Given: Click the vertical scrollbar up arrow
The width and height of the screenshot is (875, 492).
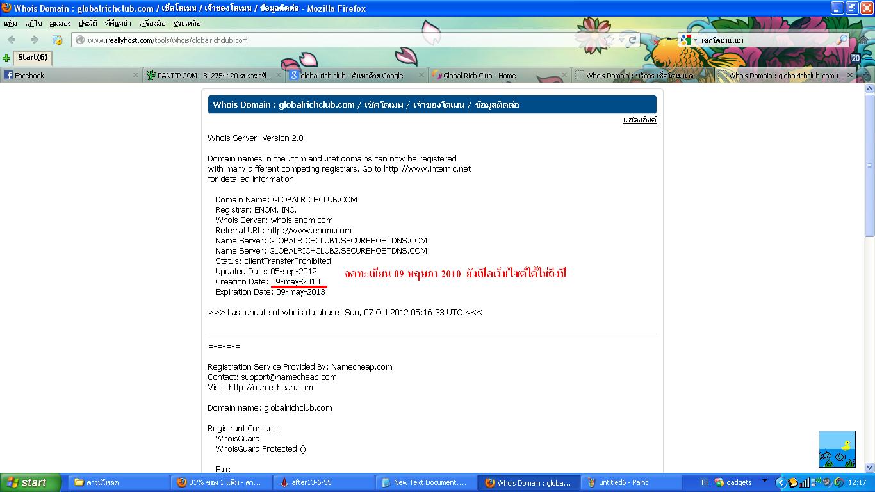Looking at the screenshot, I should (869, 89).
